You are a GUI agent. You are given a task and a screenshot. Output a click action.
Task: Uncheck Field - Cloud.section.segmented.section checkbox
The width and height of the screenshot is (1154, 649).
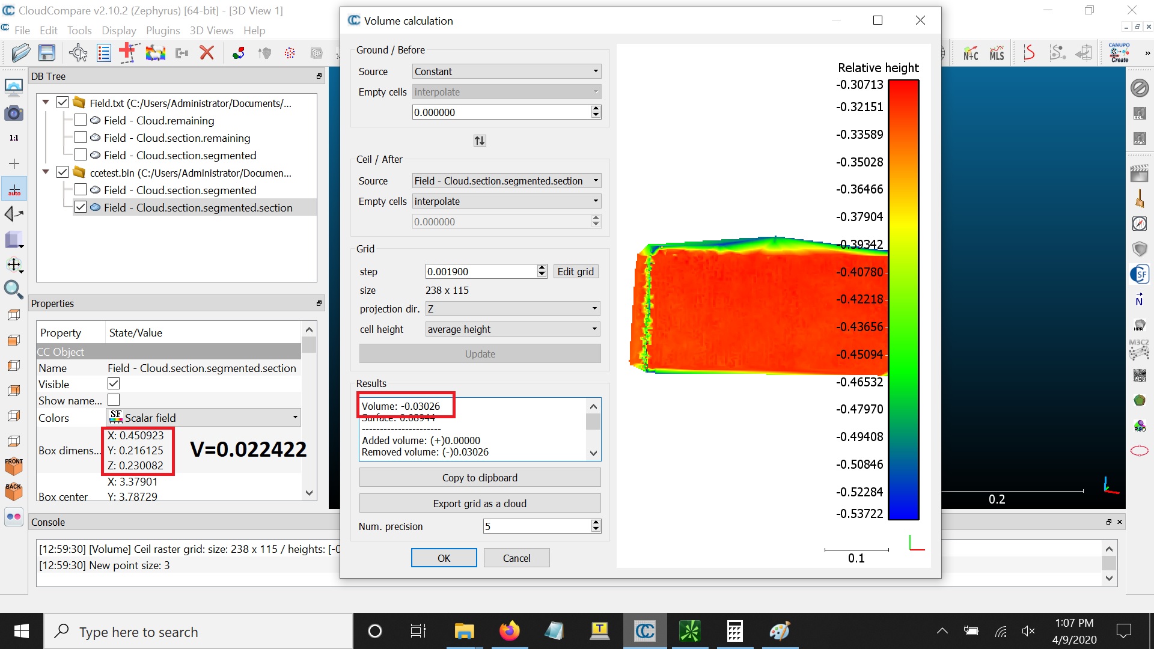click(81, 207)
